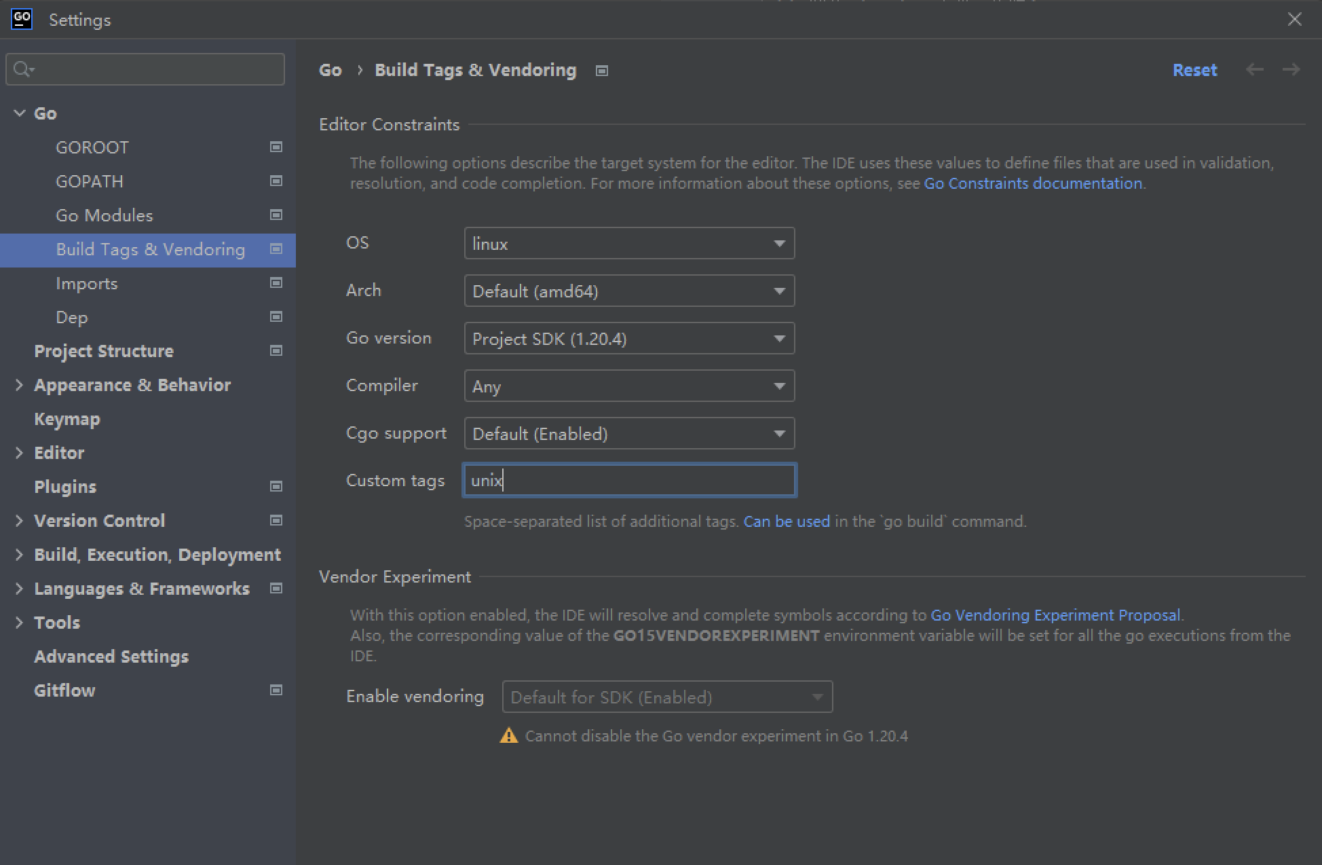Image resolution: width=1322 pixels, height=865 pixels.
Task: Open the Cgo support dropdown
Action: [x=629, y=433]
